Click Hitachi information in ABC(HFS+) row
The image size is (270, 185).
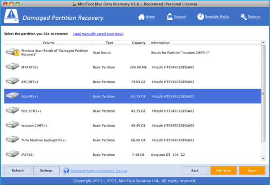pyautogui.click(x=173, y=82)
